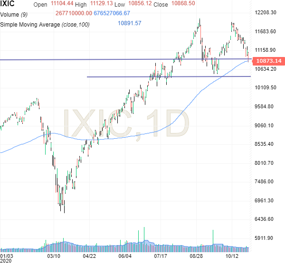The width and height of the screenshot is (285, 265).
Task: Select the 10/12 date label
Action: [232, 256]
